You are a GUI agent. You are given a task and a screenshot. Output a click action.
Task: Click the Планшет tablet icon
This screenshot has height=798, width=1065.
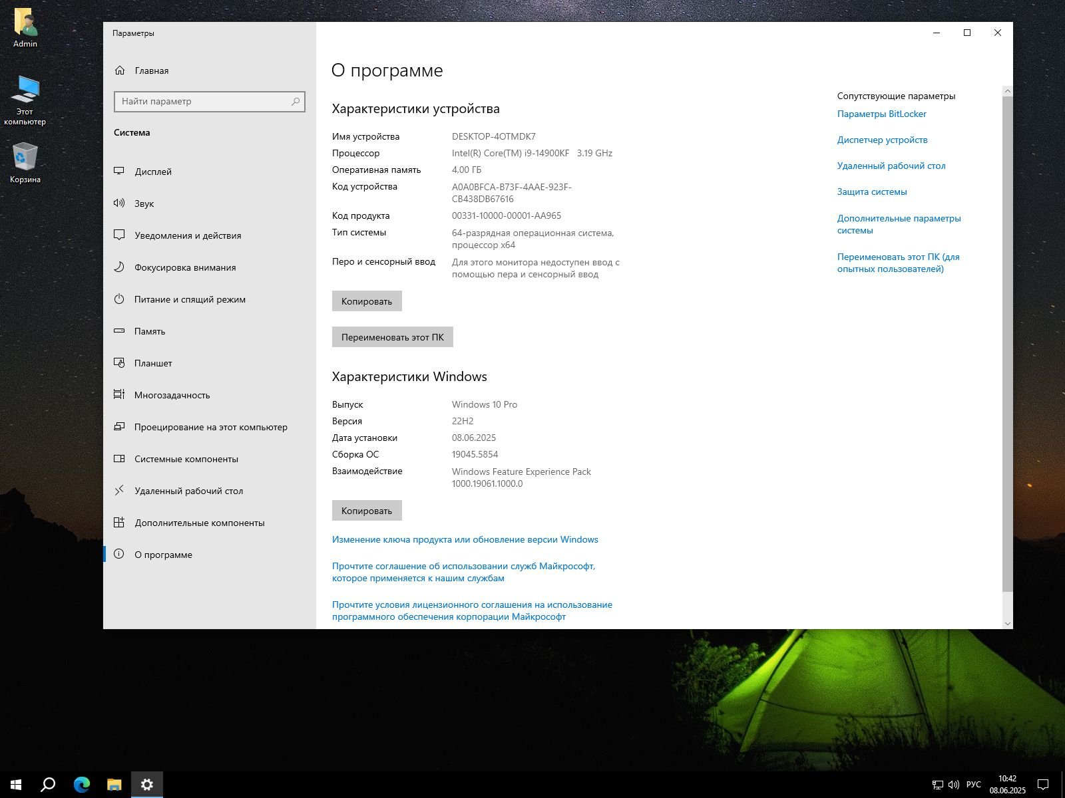pyautogui.click(x=119, y=363)
